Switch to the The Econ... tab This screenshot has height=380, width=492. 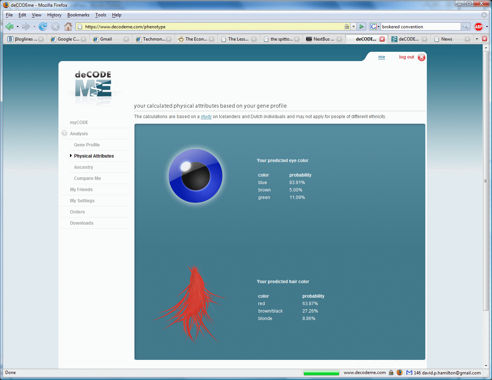coord(196,39)
